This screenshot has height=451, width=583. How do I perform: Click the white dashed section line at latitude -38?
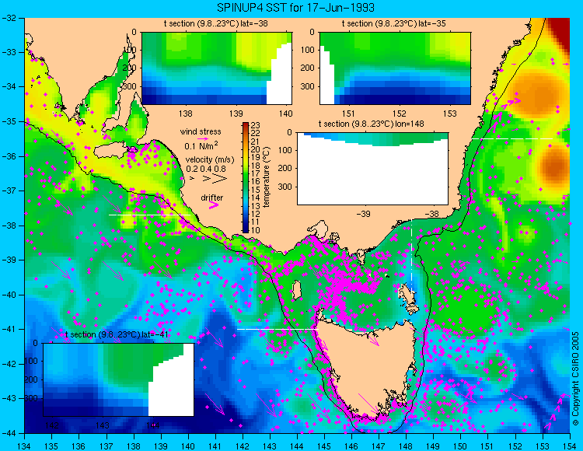click(x=149, y=215)
